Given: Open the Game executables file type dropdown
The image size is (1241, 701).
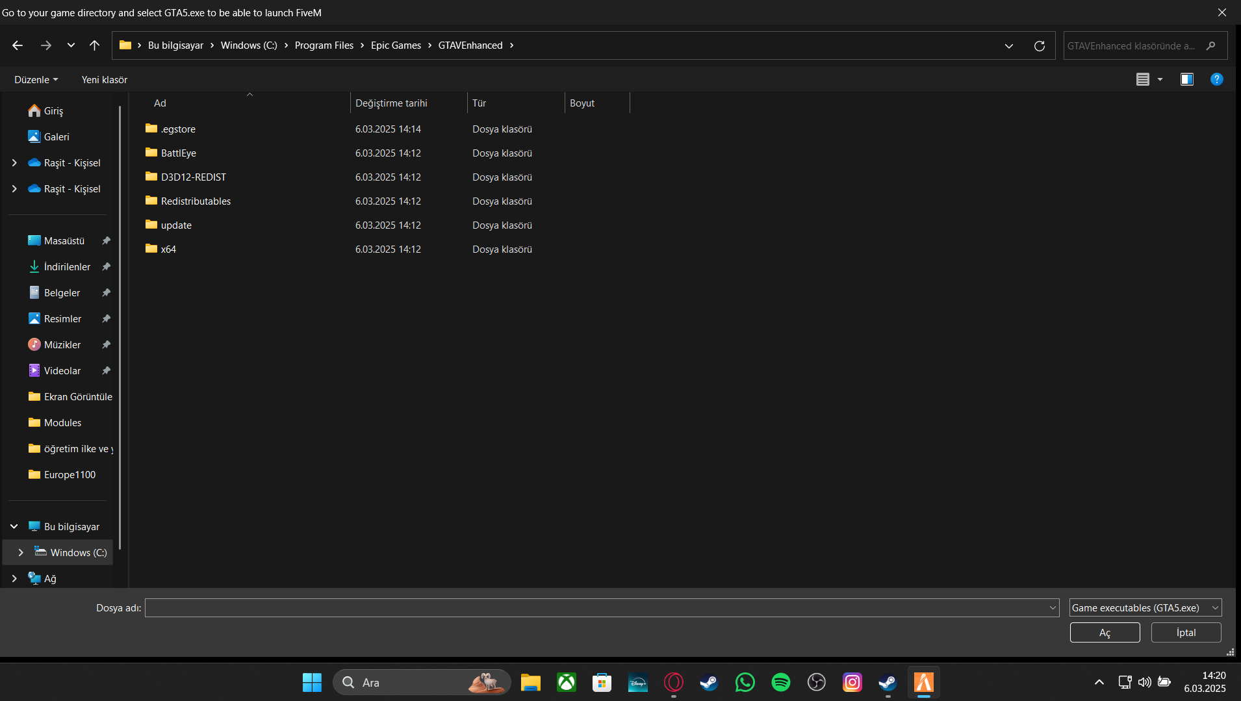Looking at the screenshot, I should point(1145,607).
